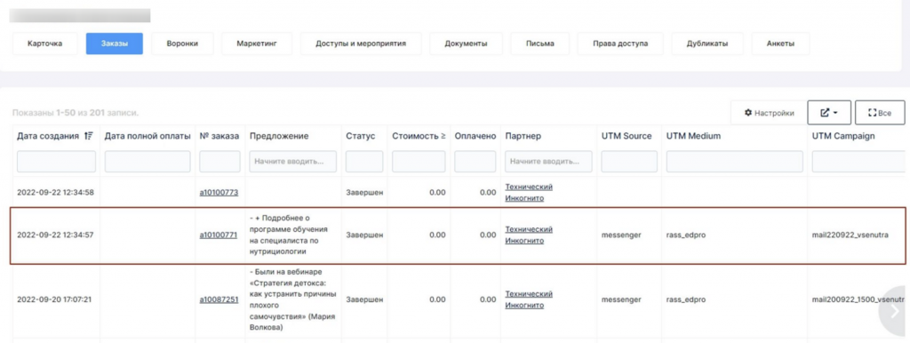
Task: Open Технический Инкогнито partner in a10100773 row
Action: point(529,193)
